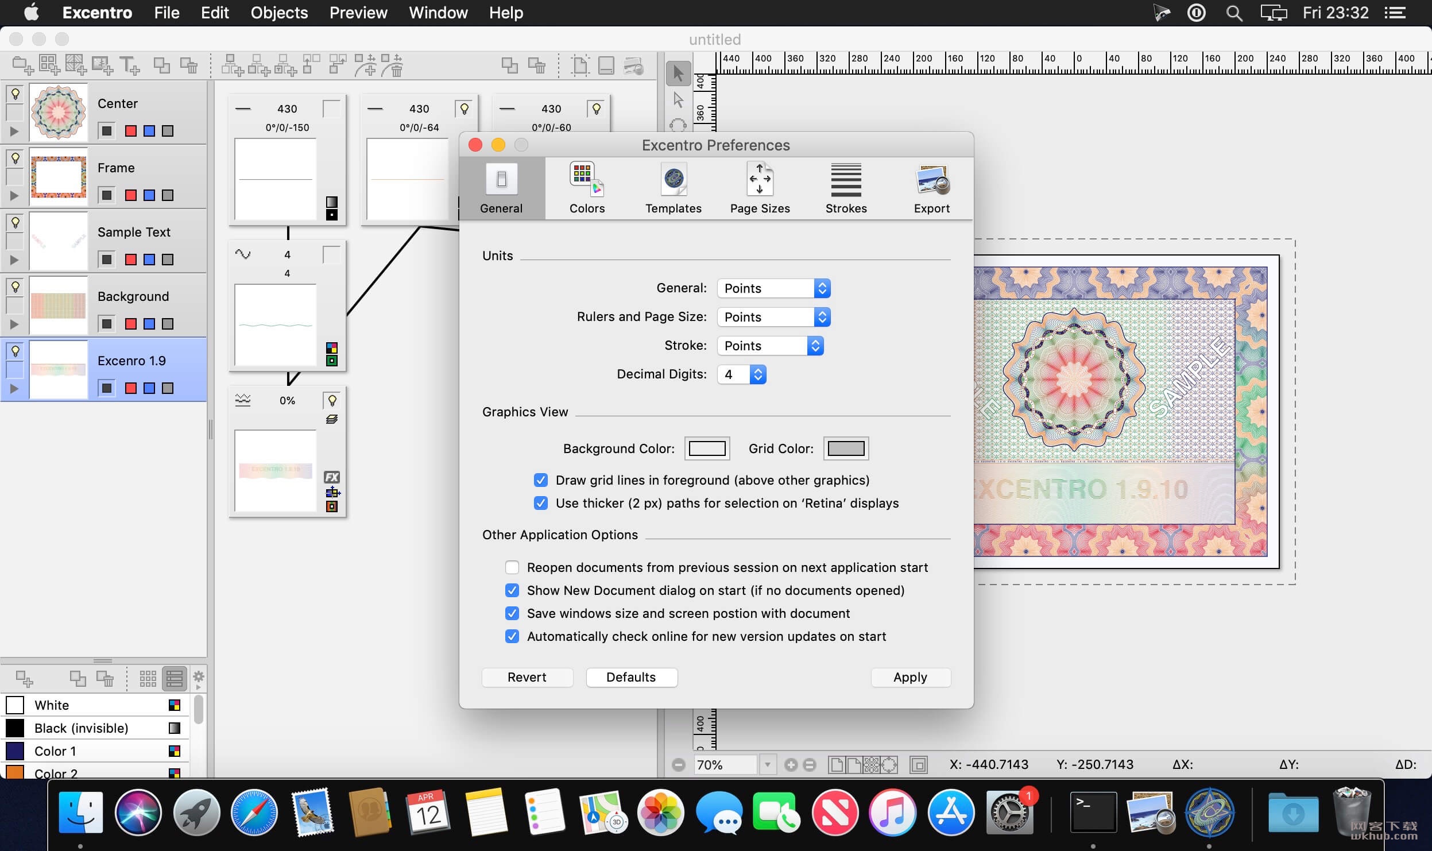Toggle thicker paths for Retina displays checkbox
1432x851 pixels.
click(540, 503)
